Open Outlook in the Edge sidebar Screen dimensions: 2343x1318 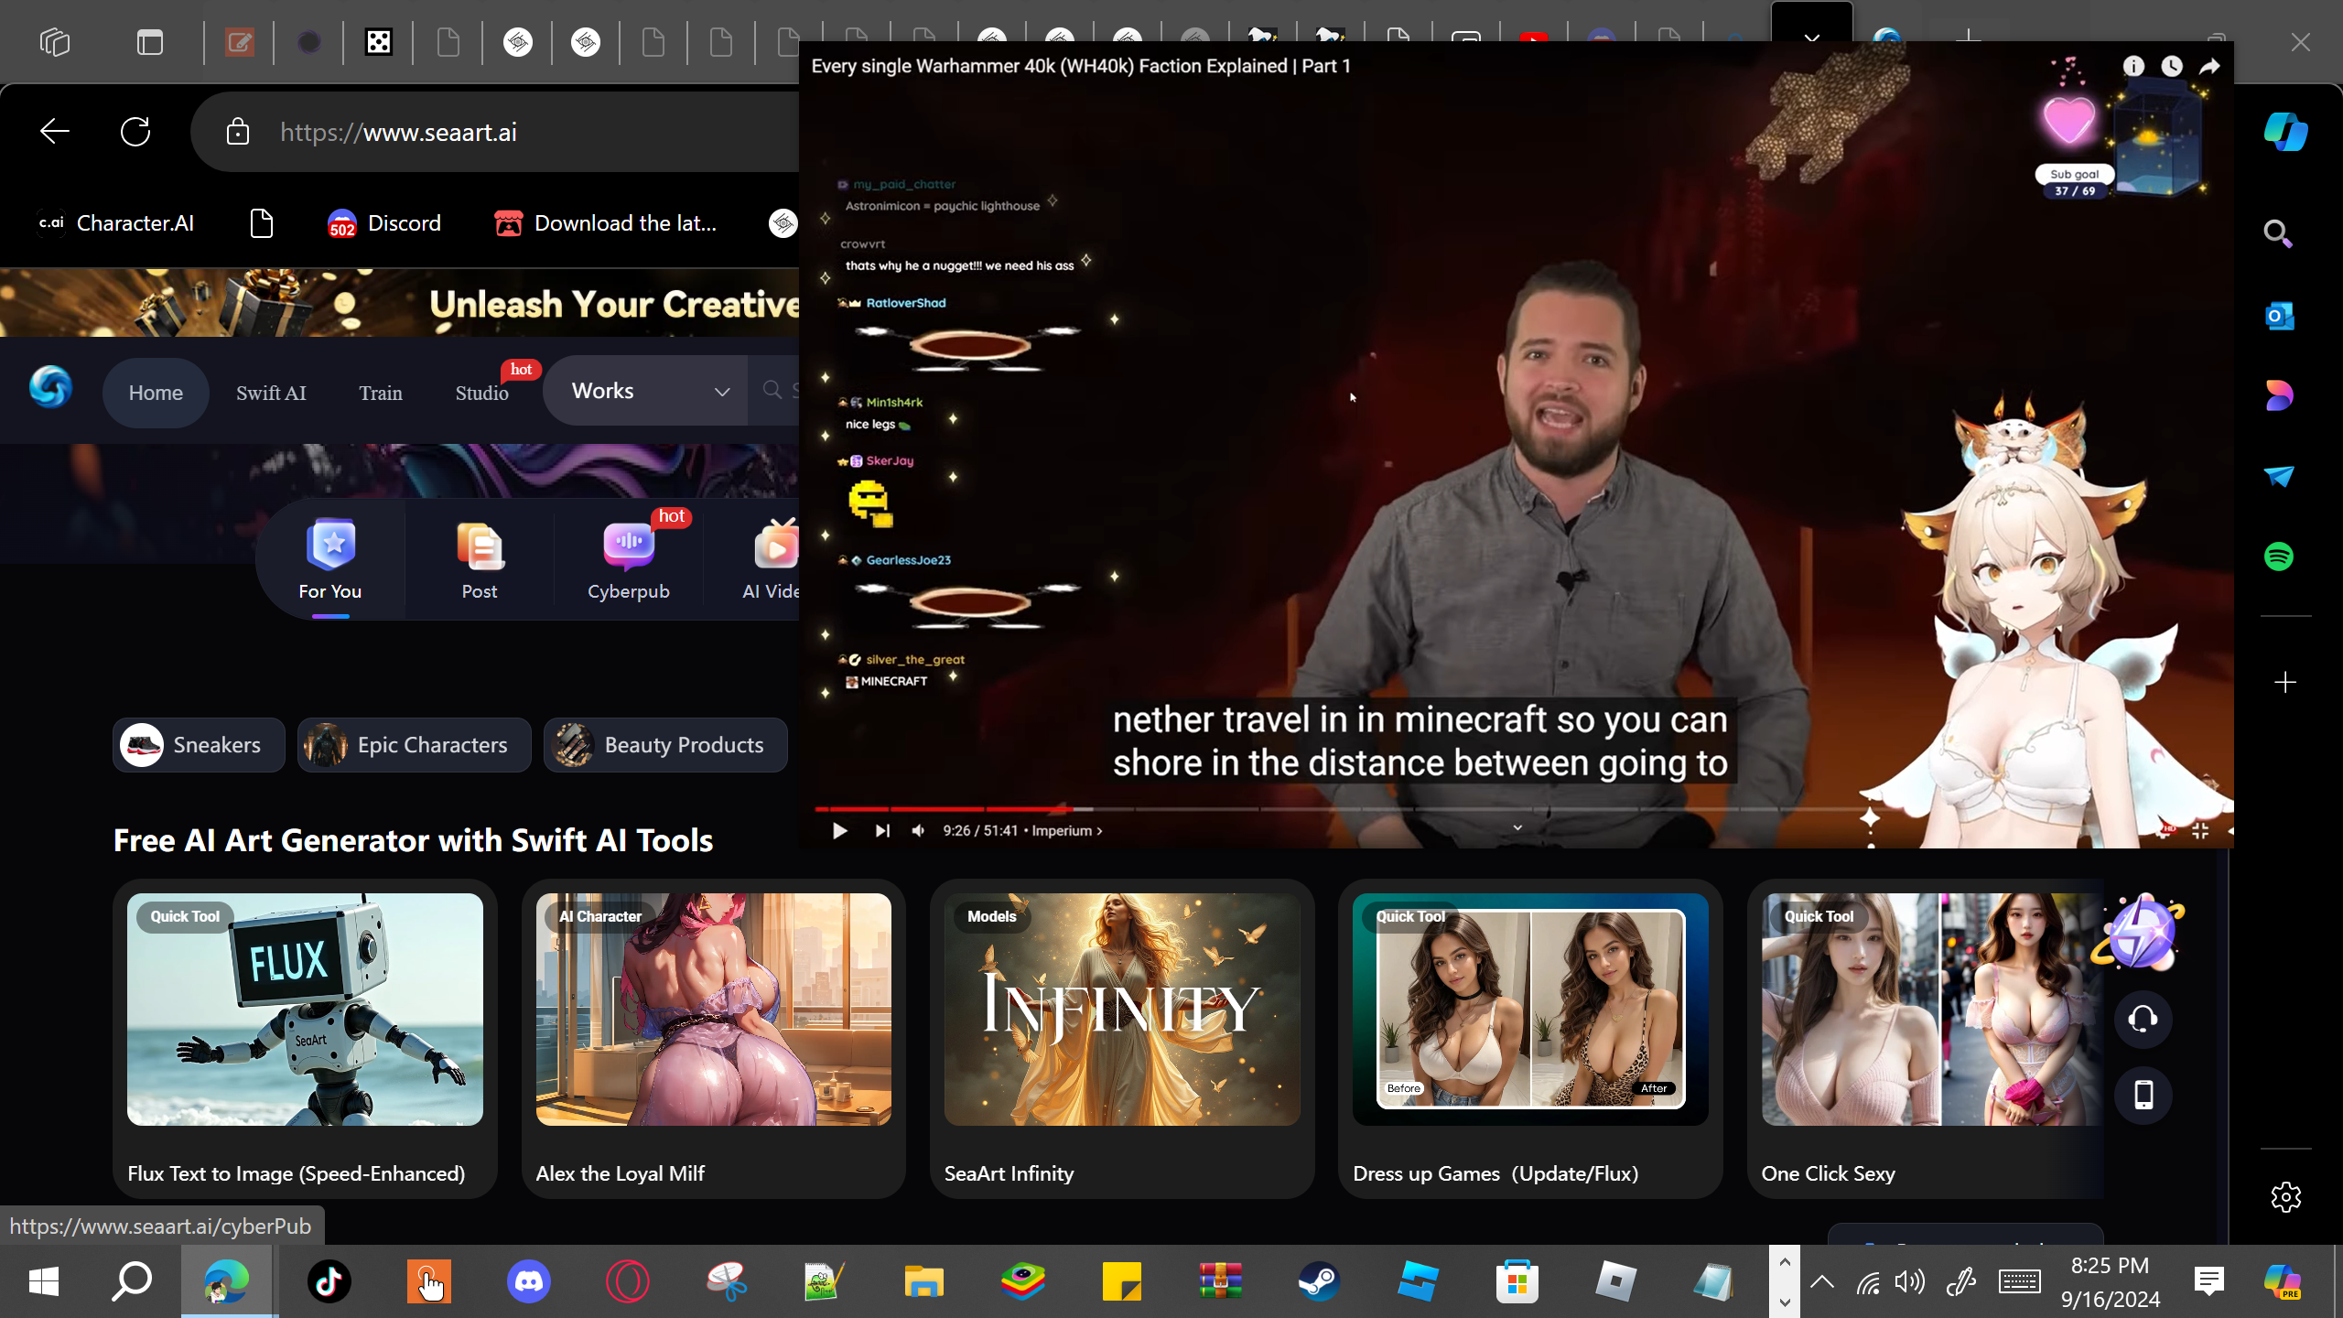[2279, 316]
